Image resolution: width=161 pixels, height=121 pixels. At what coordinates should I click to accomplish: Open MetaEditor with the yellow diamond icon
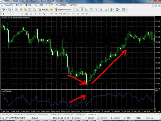point(52,9)
